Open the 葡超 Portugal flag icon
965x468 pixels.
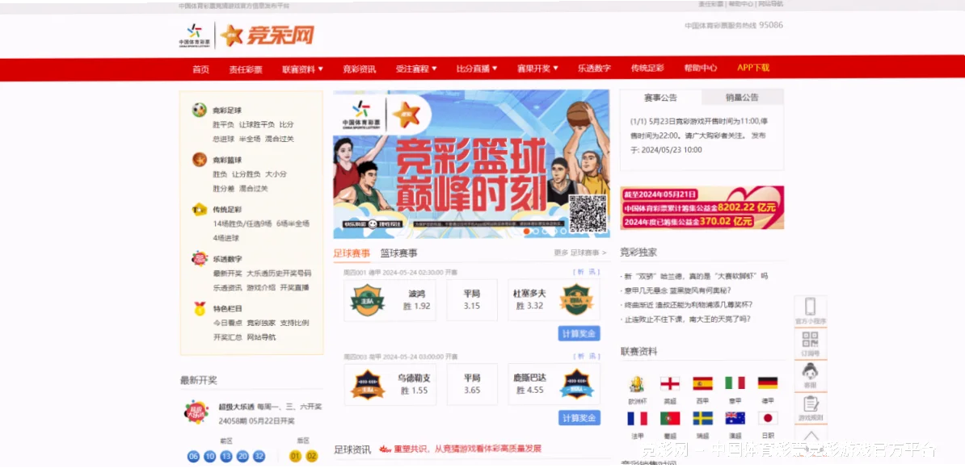pos(669,419)
